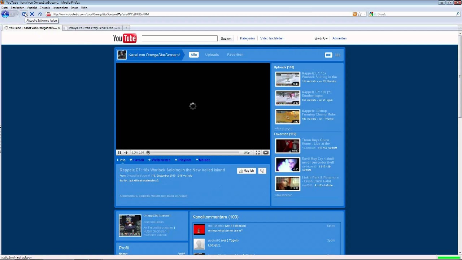Click the video seek bar
462x260 pixels.
[x=193, y=152]
